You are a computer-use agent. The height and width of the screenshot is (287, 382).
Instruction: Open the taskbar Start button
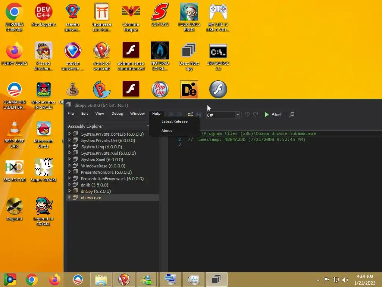10,280
